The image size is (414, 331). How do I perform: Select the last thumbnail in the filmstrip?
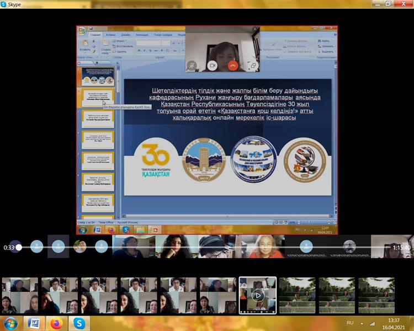pos(376,295)
